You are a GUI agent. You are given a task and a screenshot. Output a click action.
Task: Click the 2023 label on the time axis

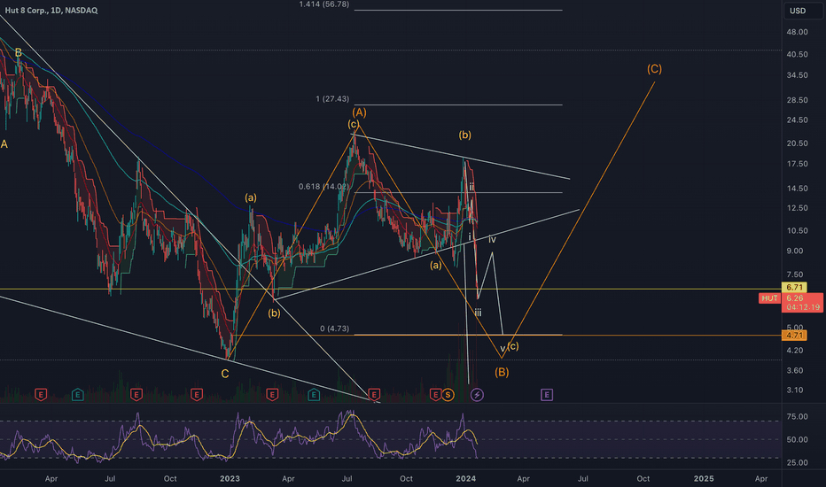pyautogui.click(x=230, y=478)
